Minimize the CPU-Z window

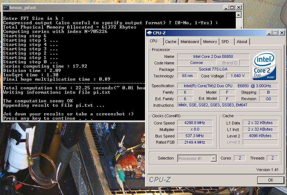tap(269, 33)
